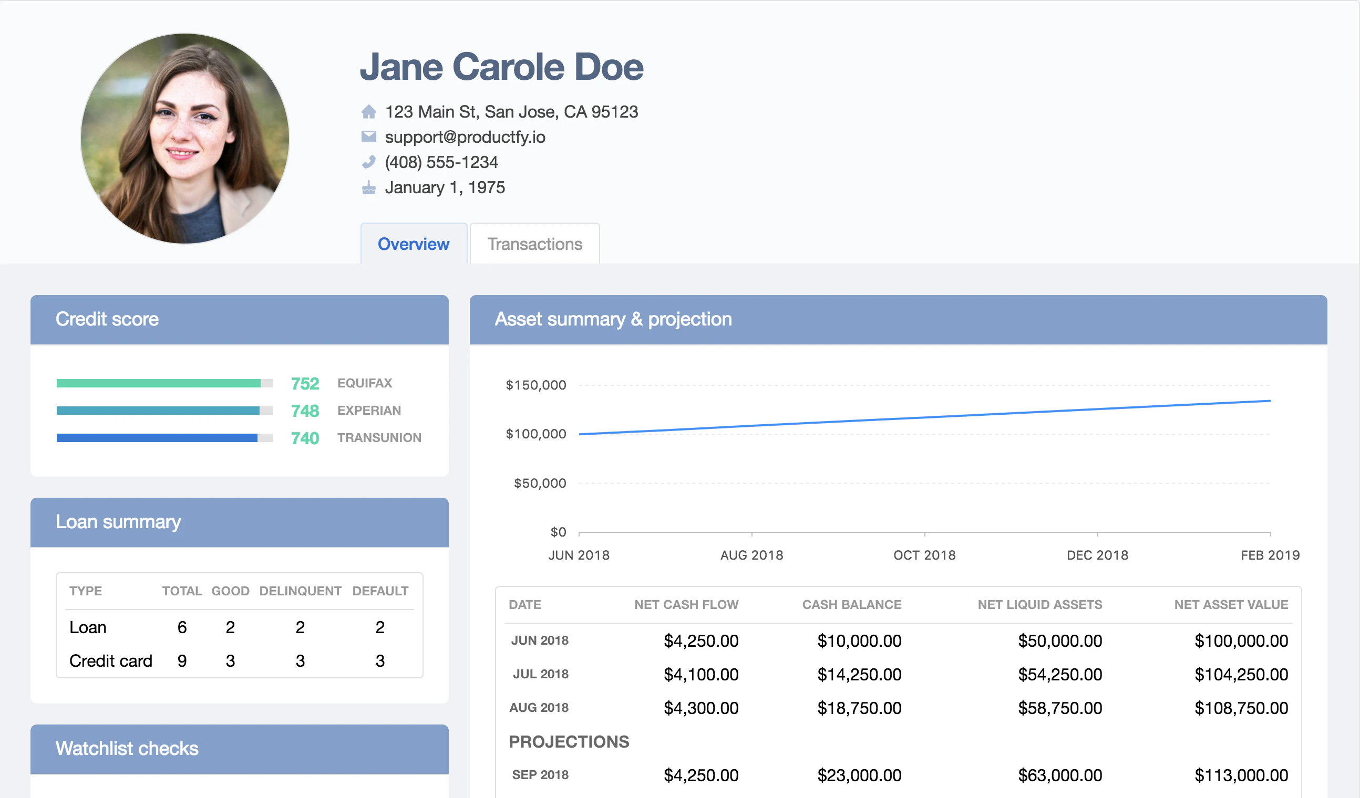
Task: Click the home address icon
Action: pyautogui.click(x=368, y=112)
